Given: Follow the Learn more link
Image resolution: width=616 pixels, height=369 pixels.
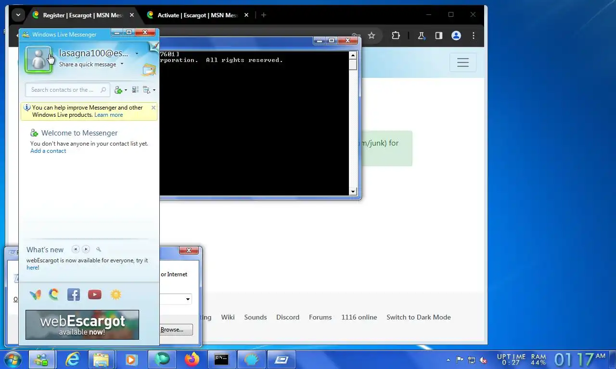Looking at the screenshot, I should [x=108, y=115].
